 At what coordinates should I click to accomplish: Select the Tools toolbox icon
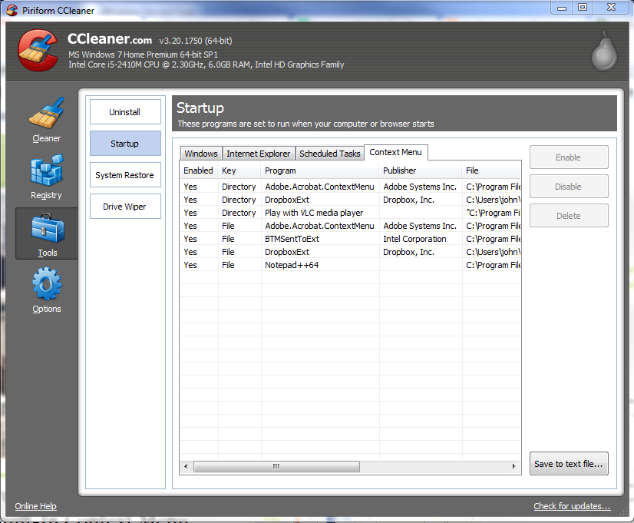click(48, 228)
